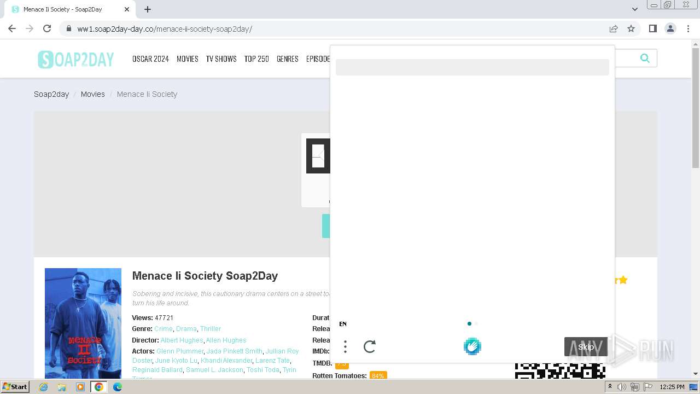
Task: Open the Drama genre link
Action: 186,329
